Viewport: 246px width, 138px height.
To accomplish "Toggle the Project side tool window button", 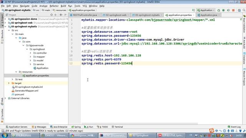I will pos(2,20).
